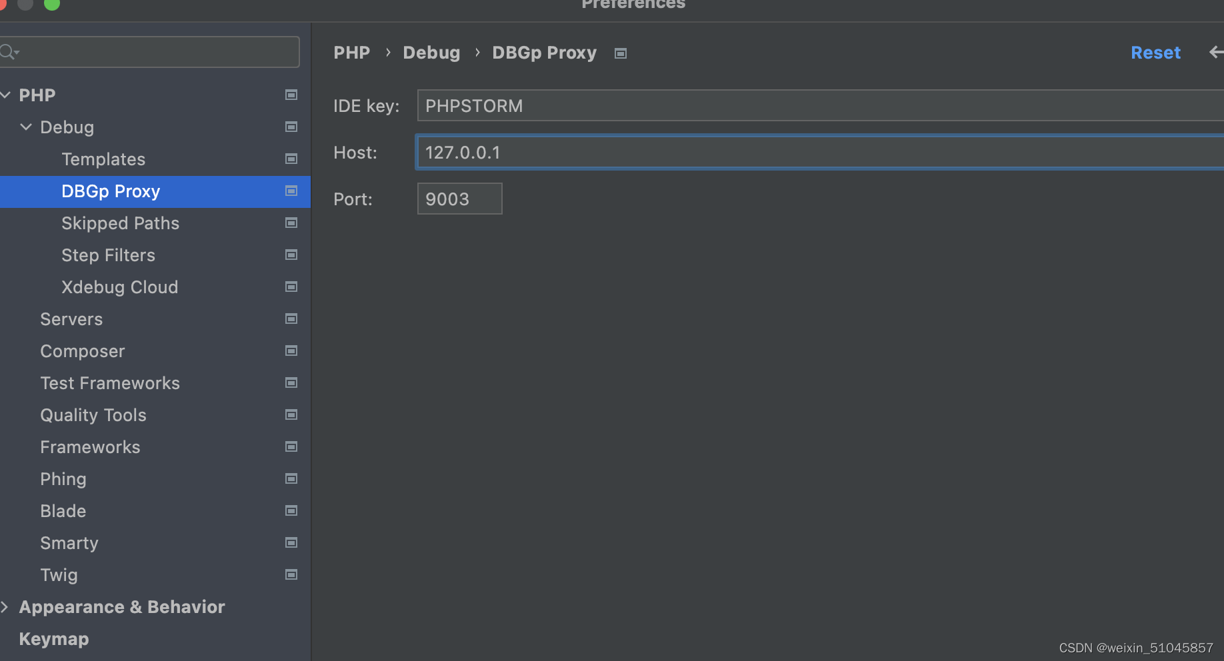Click the inline settings icon next to Composer
Viewport: 1224px width, 661px height.
point(291,350)
